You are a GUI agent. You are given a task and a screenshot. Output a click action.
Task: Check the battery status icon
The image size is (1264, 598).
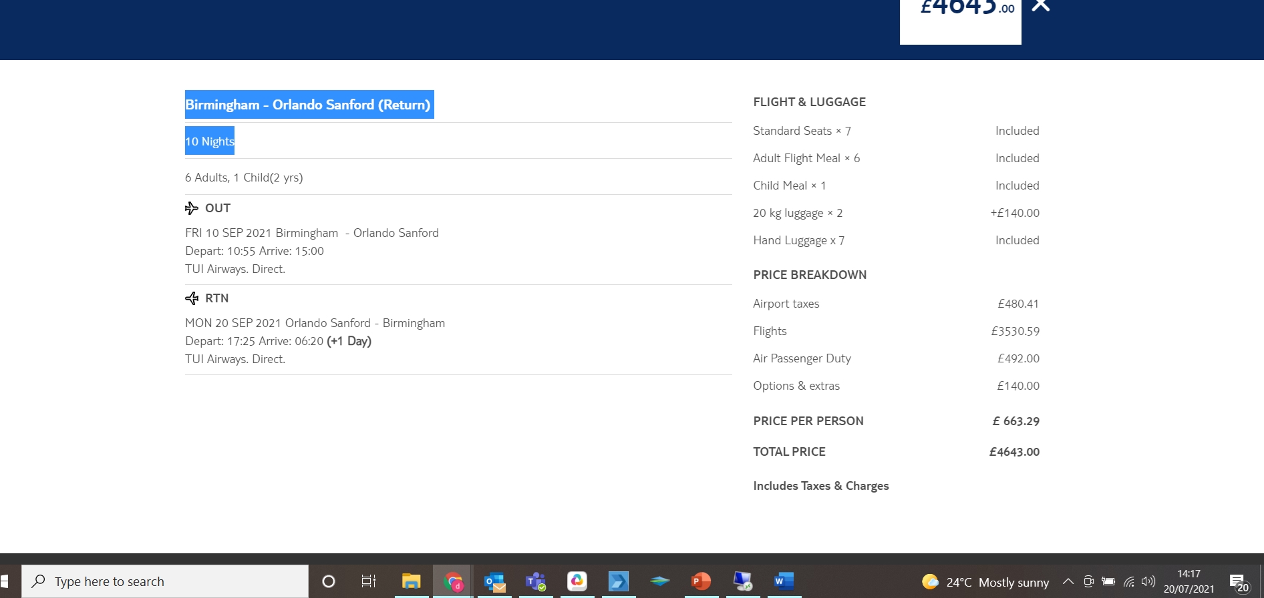[x=1108, y=581]
